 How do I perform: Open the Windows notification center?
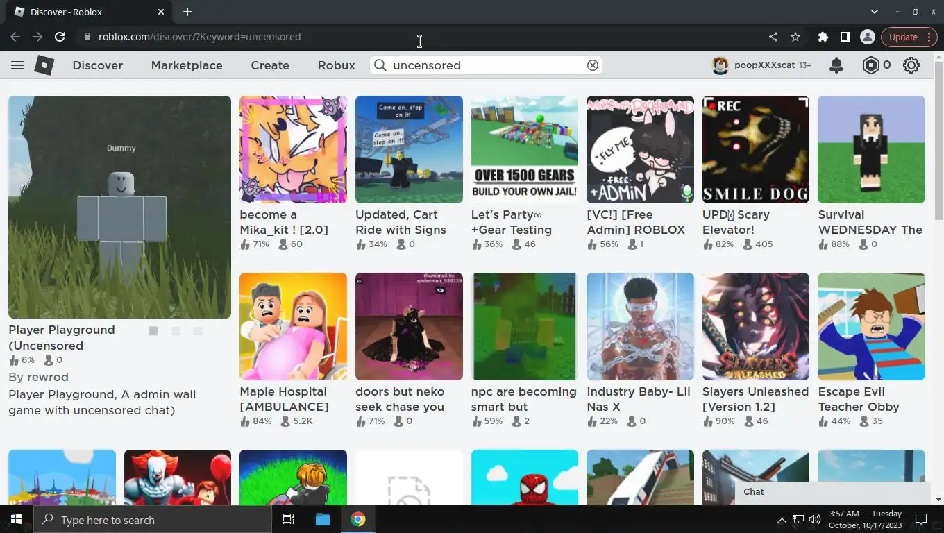[921, 519]
